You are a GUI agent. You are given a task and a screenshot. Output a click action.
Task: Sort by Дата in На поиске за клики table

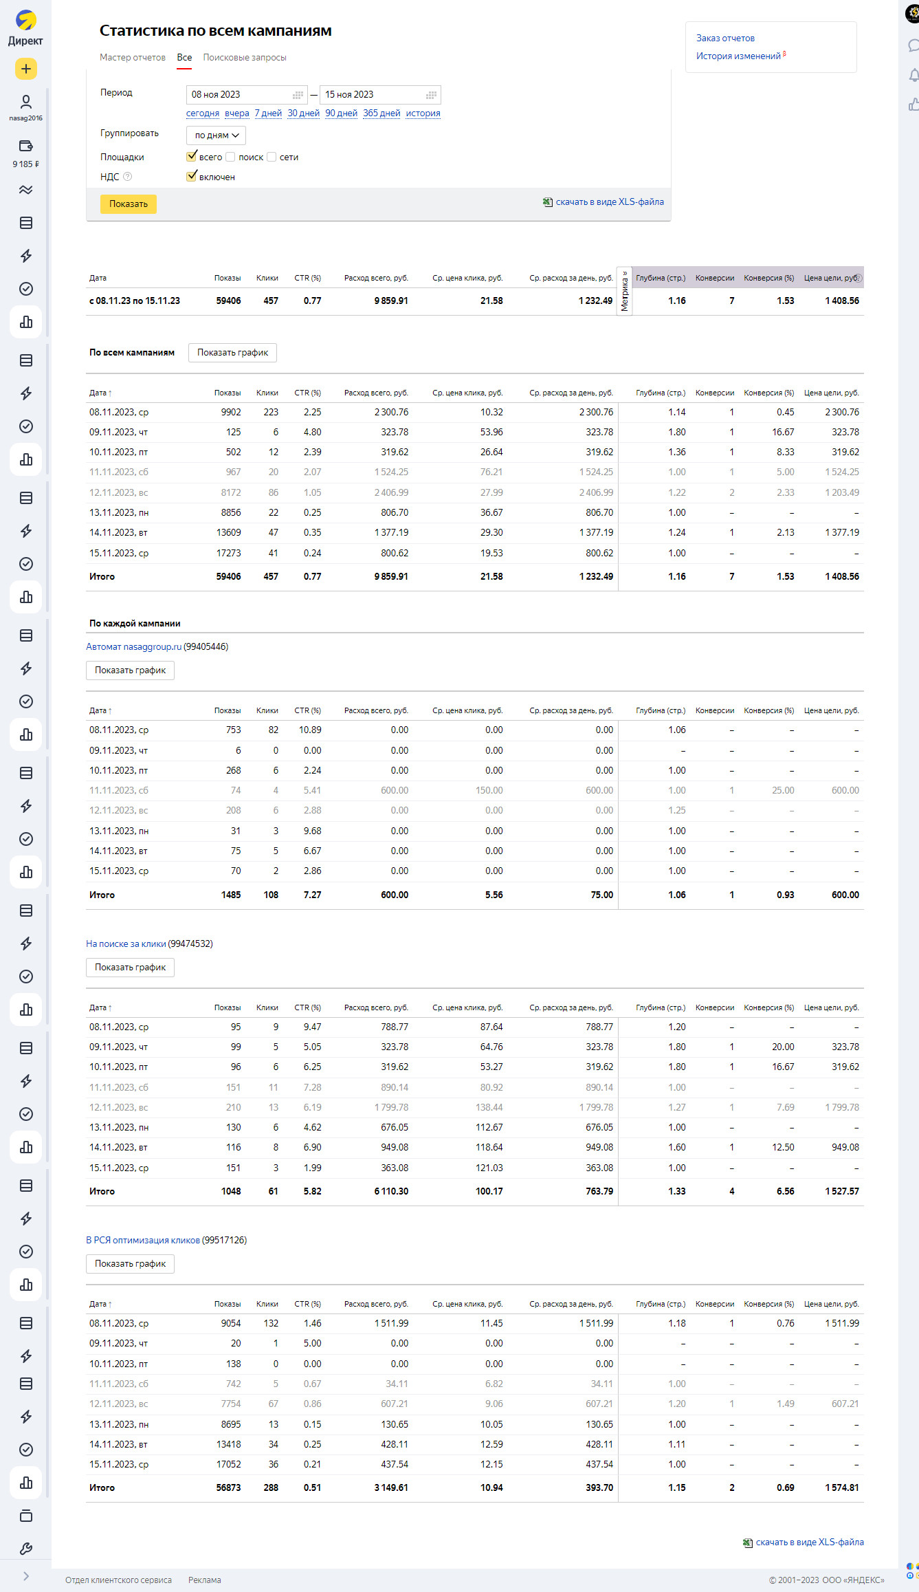tap(100, 1007)
